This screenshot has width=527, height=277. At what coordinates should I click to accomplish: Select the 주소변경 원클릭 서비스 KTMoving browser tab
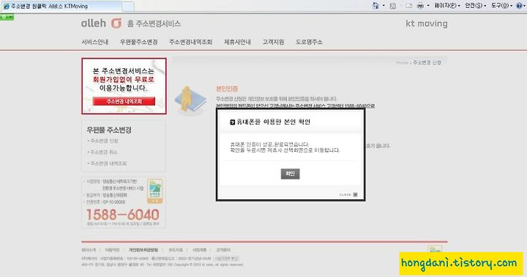[61, 6]
